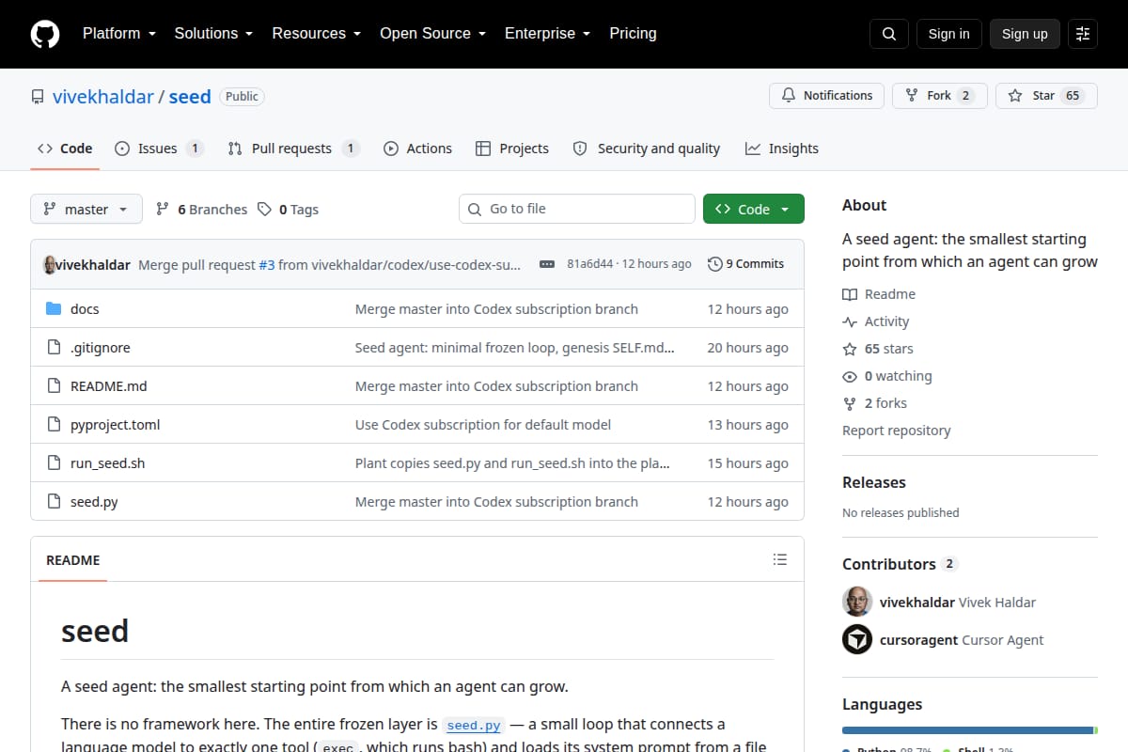Open the master branch selector

86,210
